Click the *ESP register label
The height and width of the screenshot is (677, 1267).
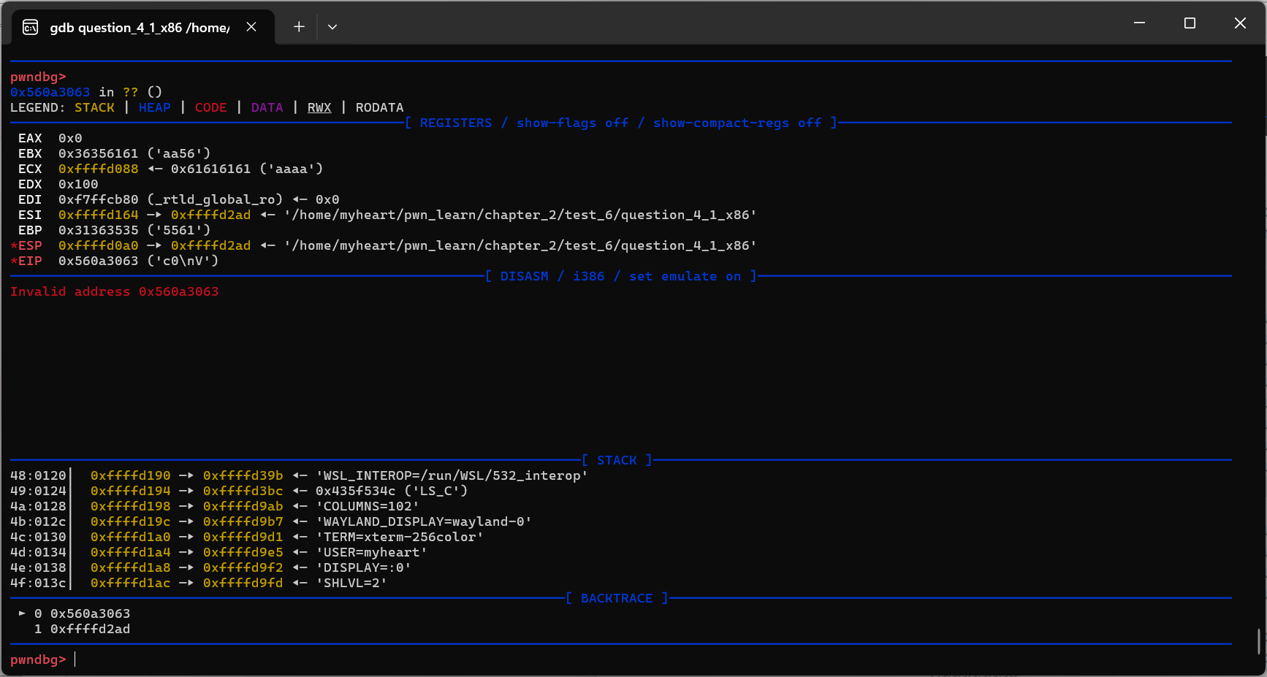[x=26, y=245]
